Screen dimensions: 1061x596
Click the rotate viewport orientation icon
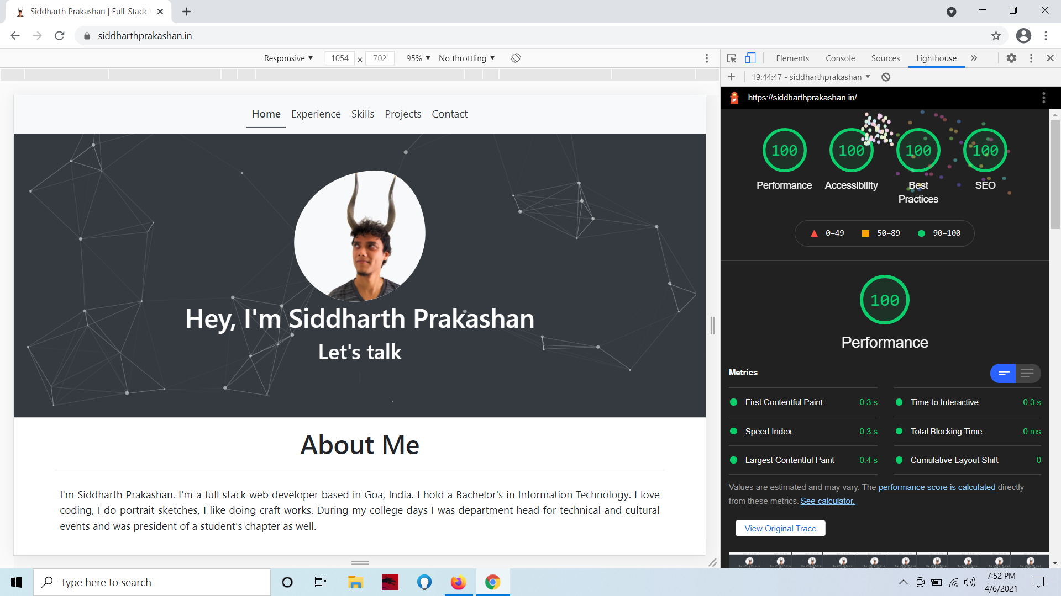[516, 58]
